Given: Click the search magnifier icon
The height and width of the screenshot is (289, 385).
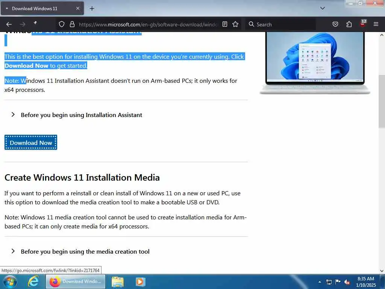Looking at the screenshot, I should click(251, 24).
